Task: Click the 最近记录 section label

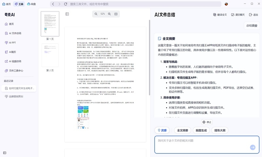Action: [x=9, y=81]
